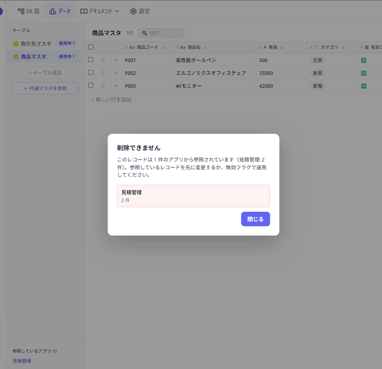Viewport: 382px width, 369px height.
Task: Click the P002 product code cell
Action: (147, 73)
